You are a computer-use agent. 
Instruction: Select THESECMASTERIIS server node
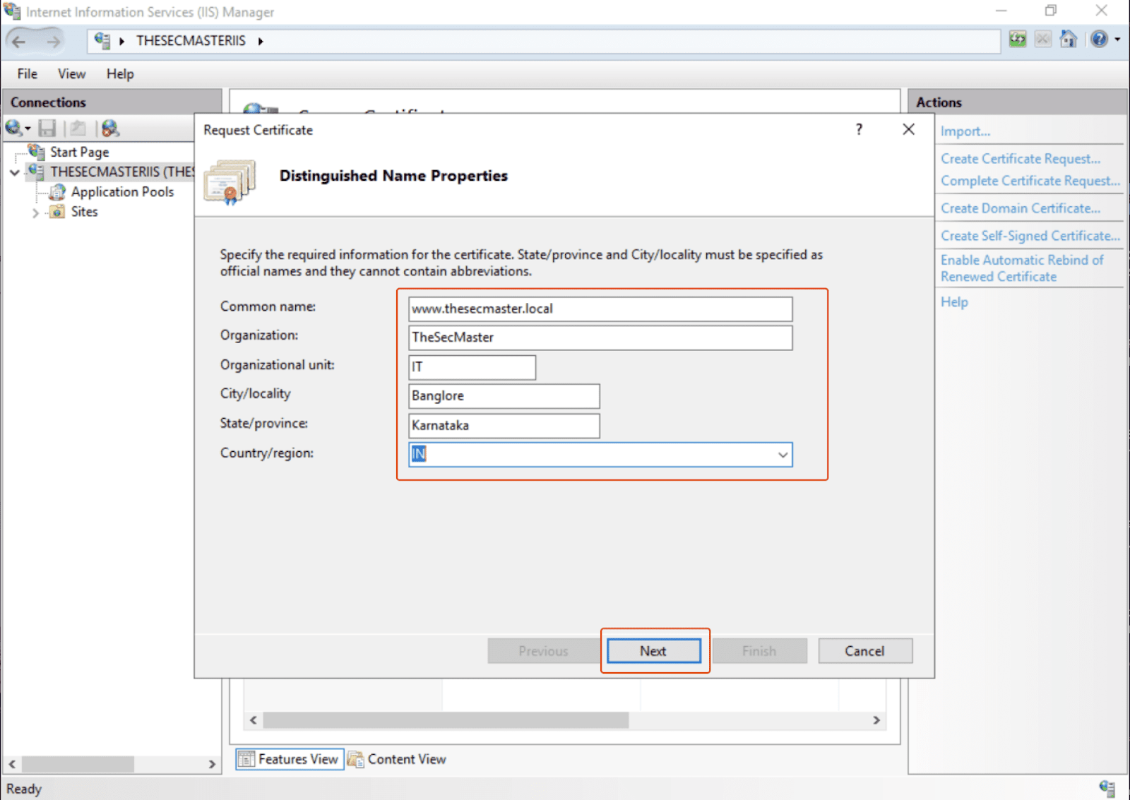click(x=121, y=172)
